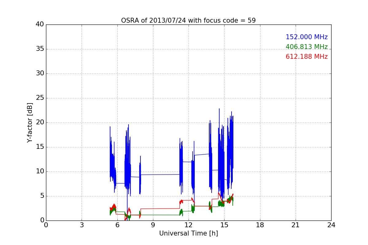
Task: Click the 'Y-factor [dB]' axis label
Action: tap(30, 123)
